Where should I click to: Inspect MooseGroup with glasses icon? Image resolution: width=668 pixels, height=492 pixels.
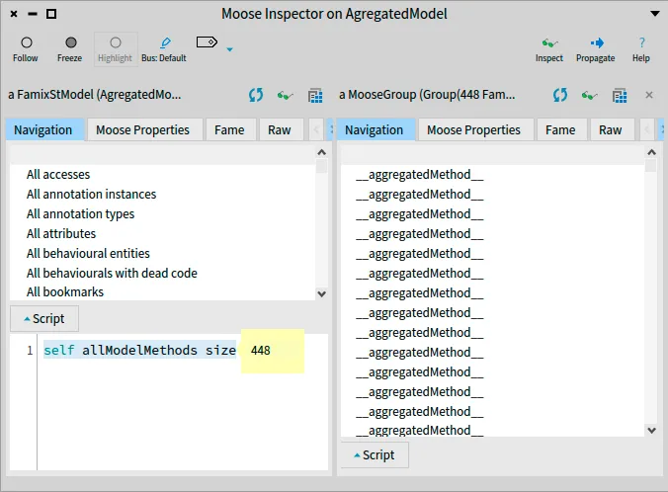(x=589, y=96)
